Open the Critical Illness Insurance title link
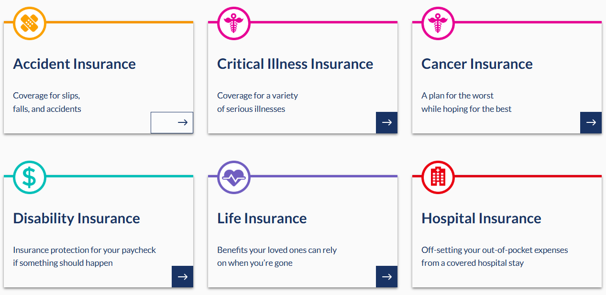The width and height of the screenshot is (606, 295). coord(295,64)
